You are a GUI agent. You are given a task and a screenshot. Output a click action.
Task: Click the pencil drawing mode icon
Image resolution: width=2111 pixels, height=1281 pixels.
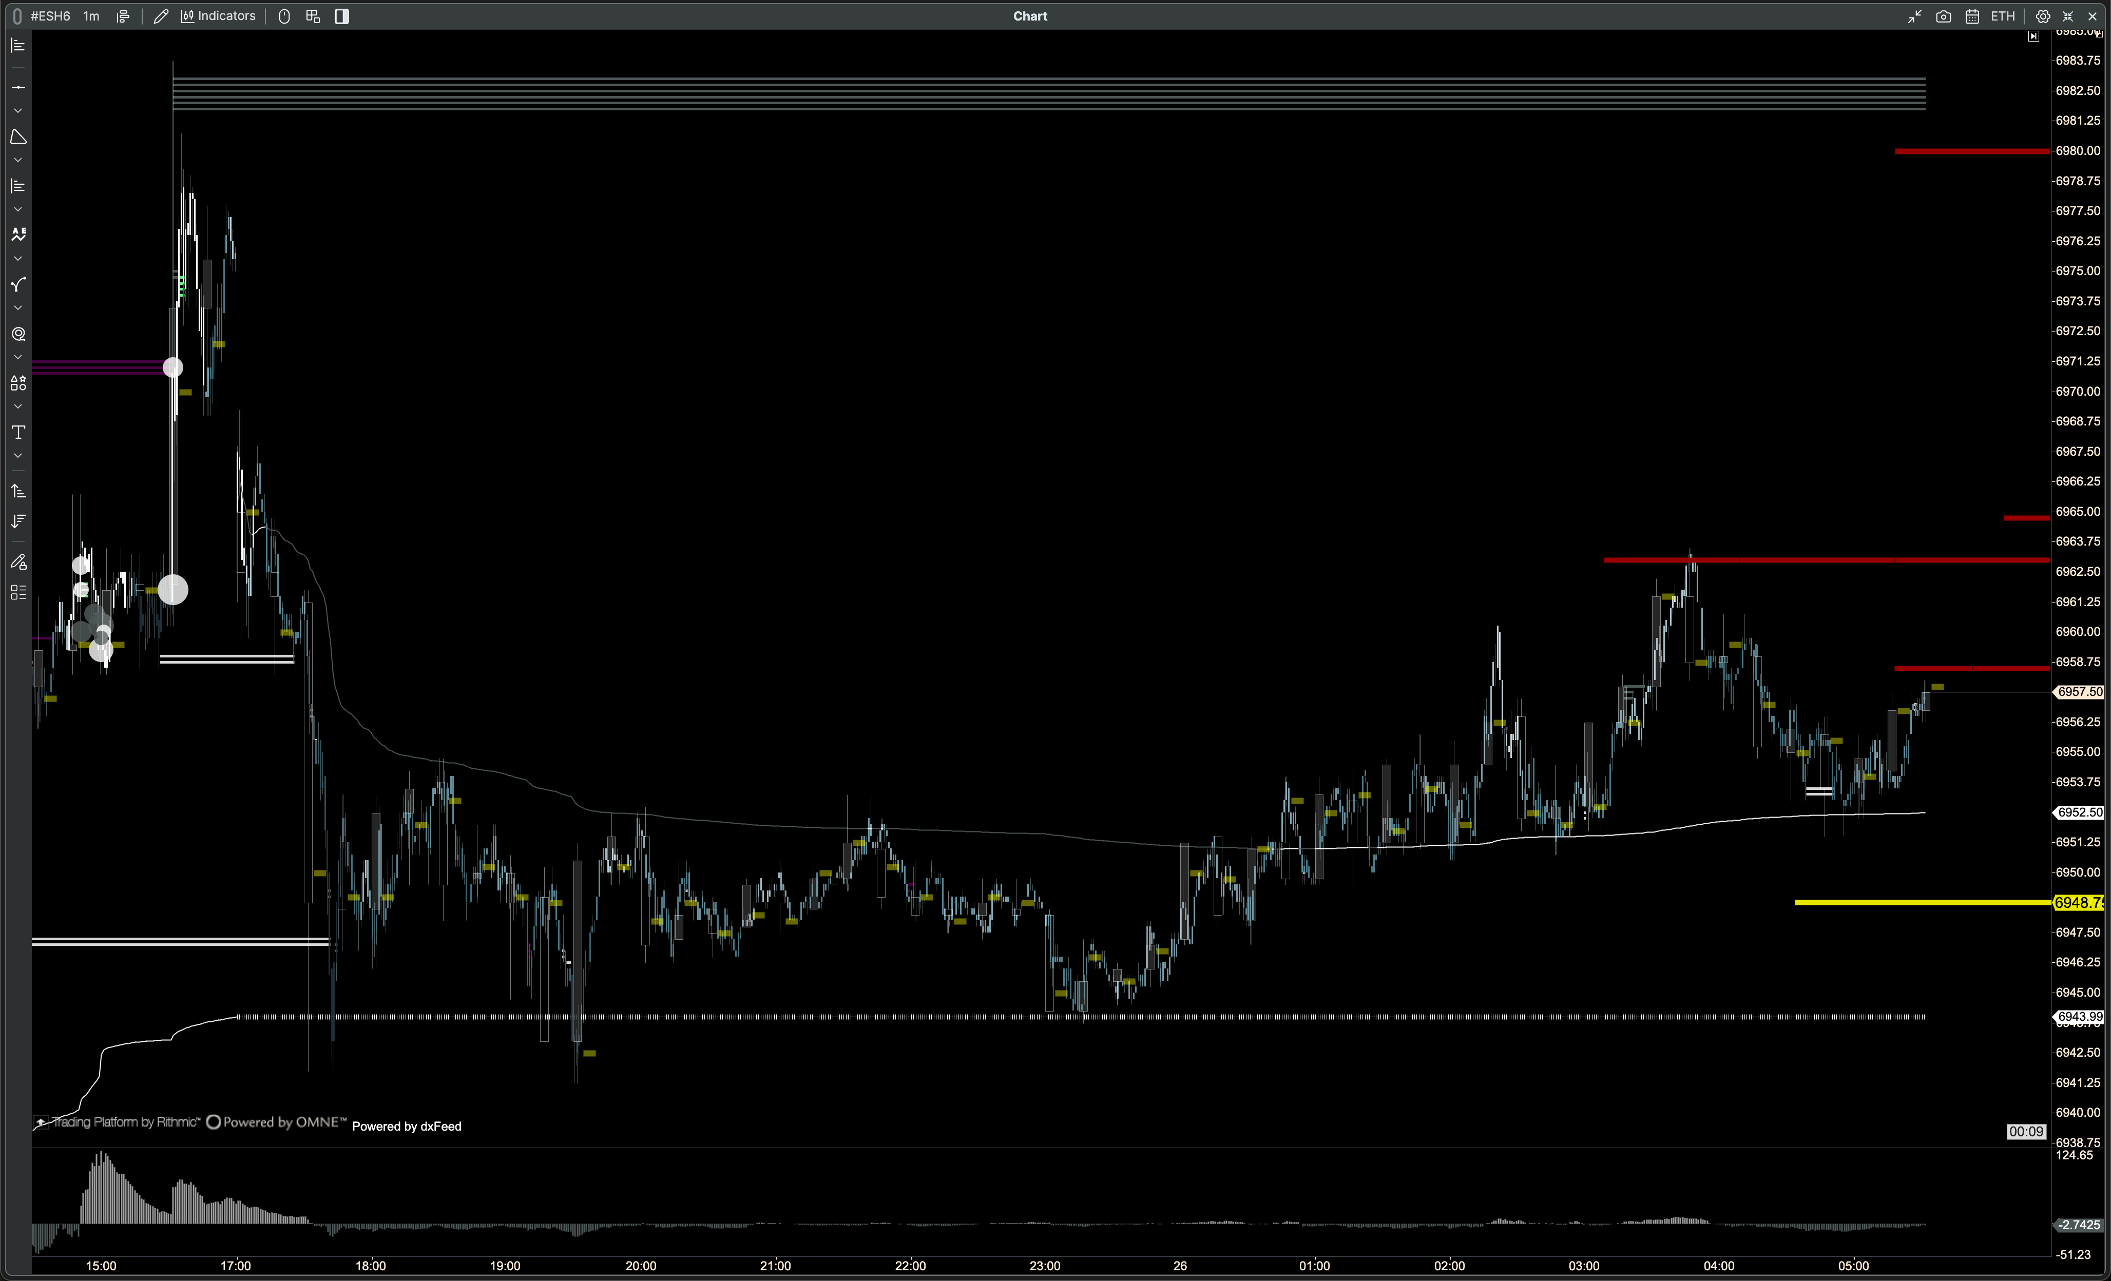[160, 16]
